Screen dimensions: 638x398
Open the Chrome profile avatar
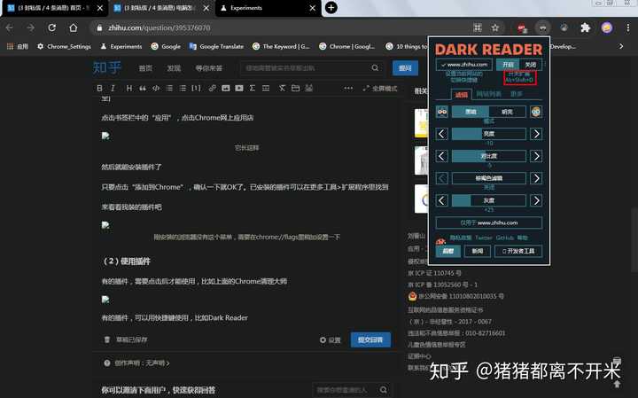click(x=607, y=27)
